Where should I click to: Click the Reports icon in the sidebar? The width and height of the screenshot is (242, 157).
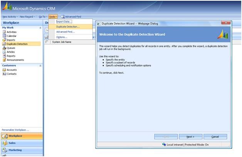coord(4,56)
